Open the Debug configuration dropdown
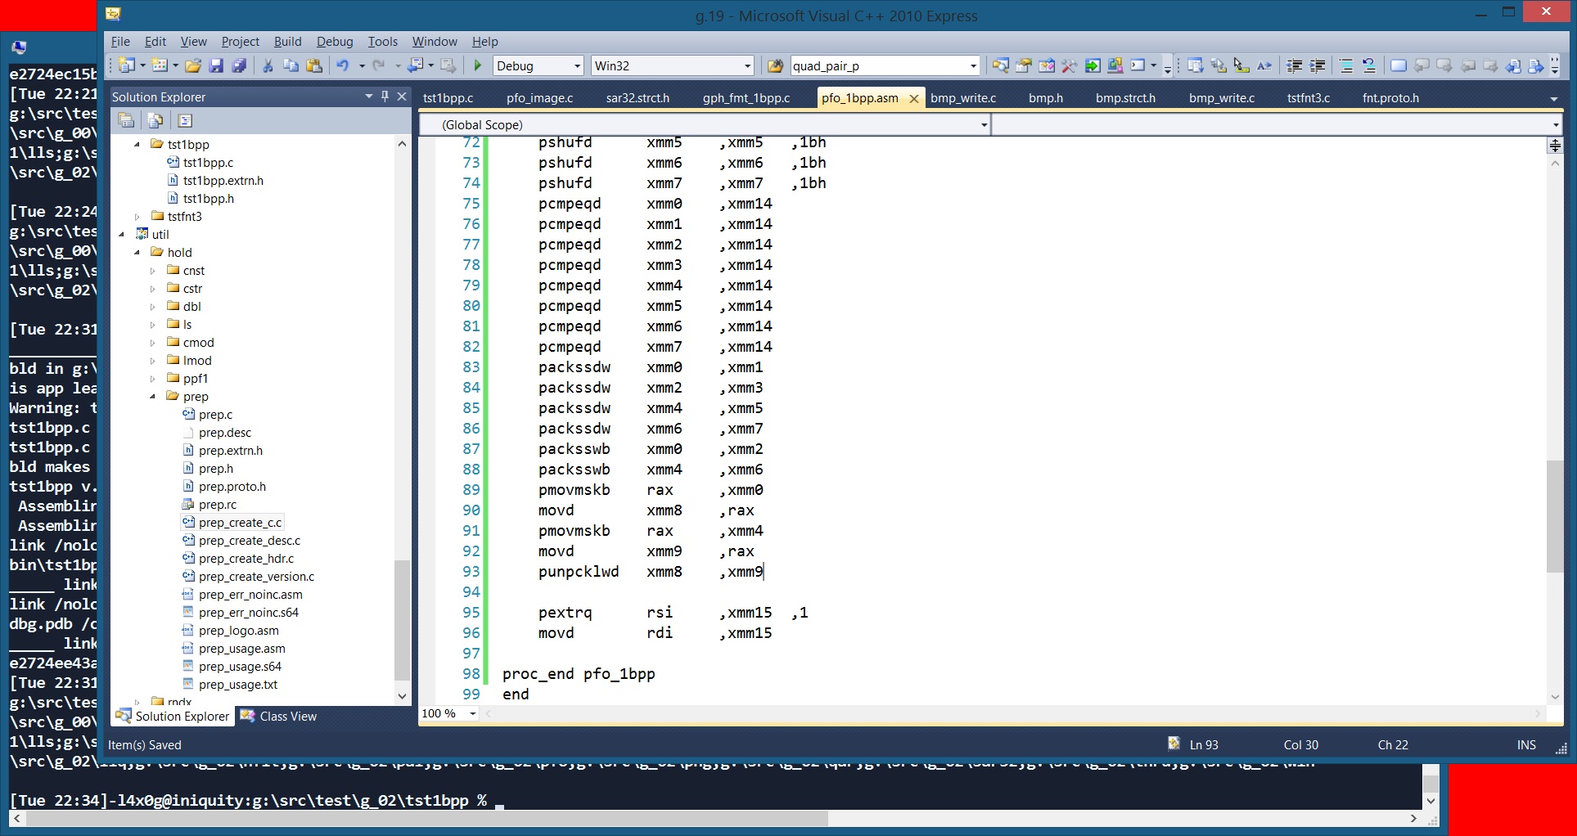Viewport: 1577px width, 836px height. point(538,66)
